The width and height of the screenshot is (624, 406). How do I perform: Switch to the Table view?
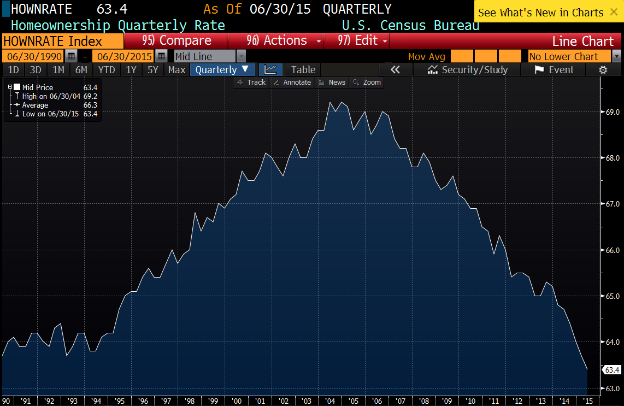tap(303, 69)
